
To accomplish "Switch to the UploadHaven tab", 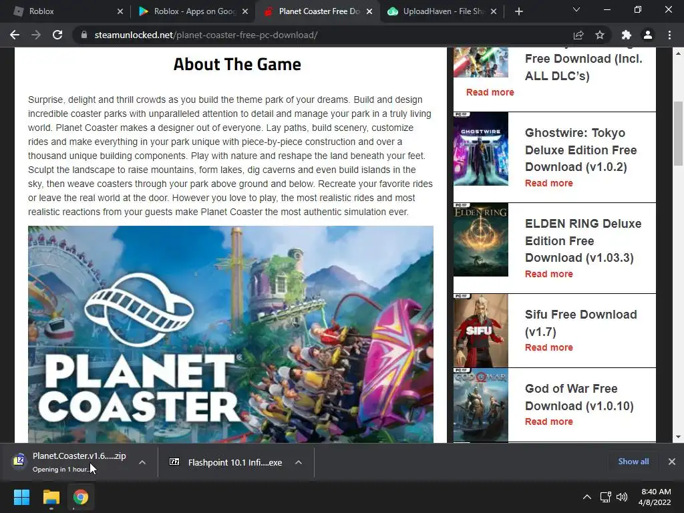I will pyautogui.click(x=442, y=11).
